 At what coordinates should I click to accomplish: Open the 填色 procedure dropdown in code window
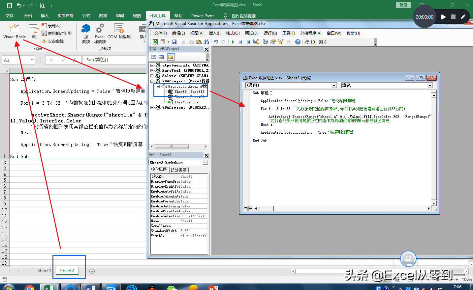tap(430, 85)
